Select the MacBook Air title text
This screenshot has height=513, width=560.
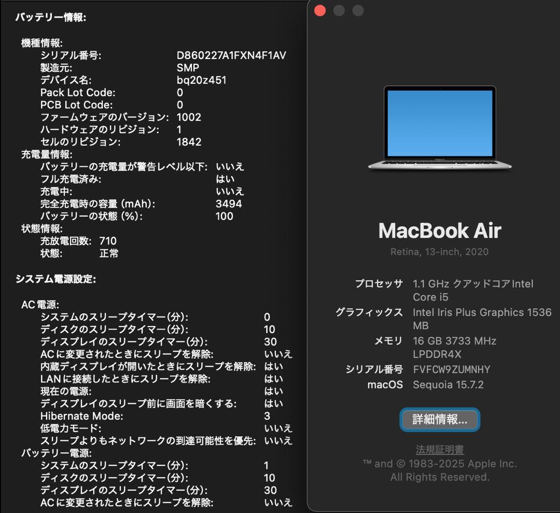pos(440,231)
